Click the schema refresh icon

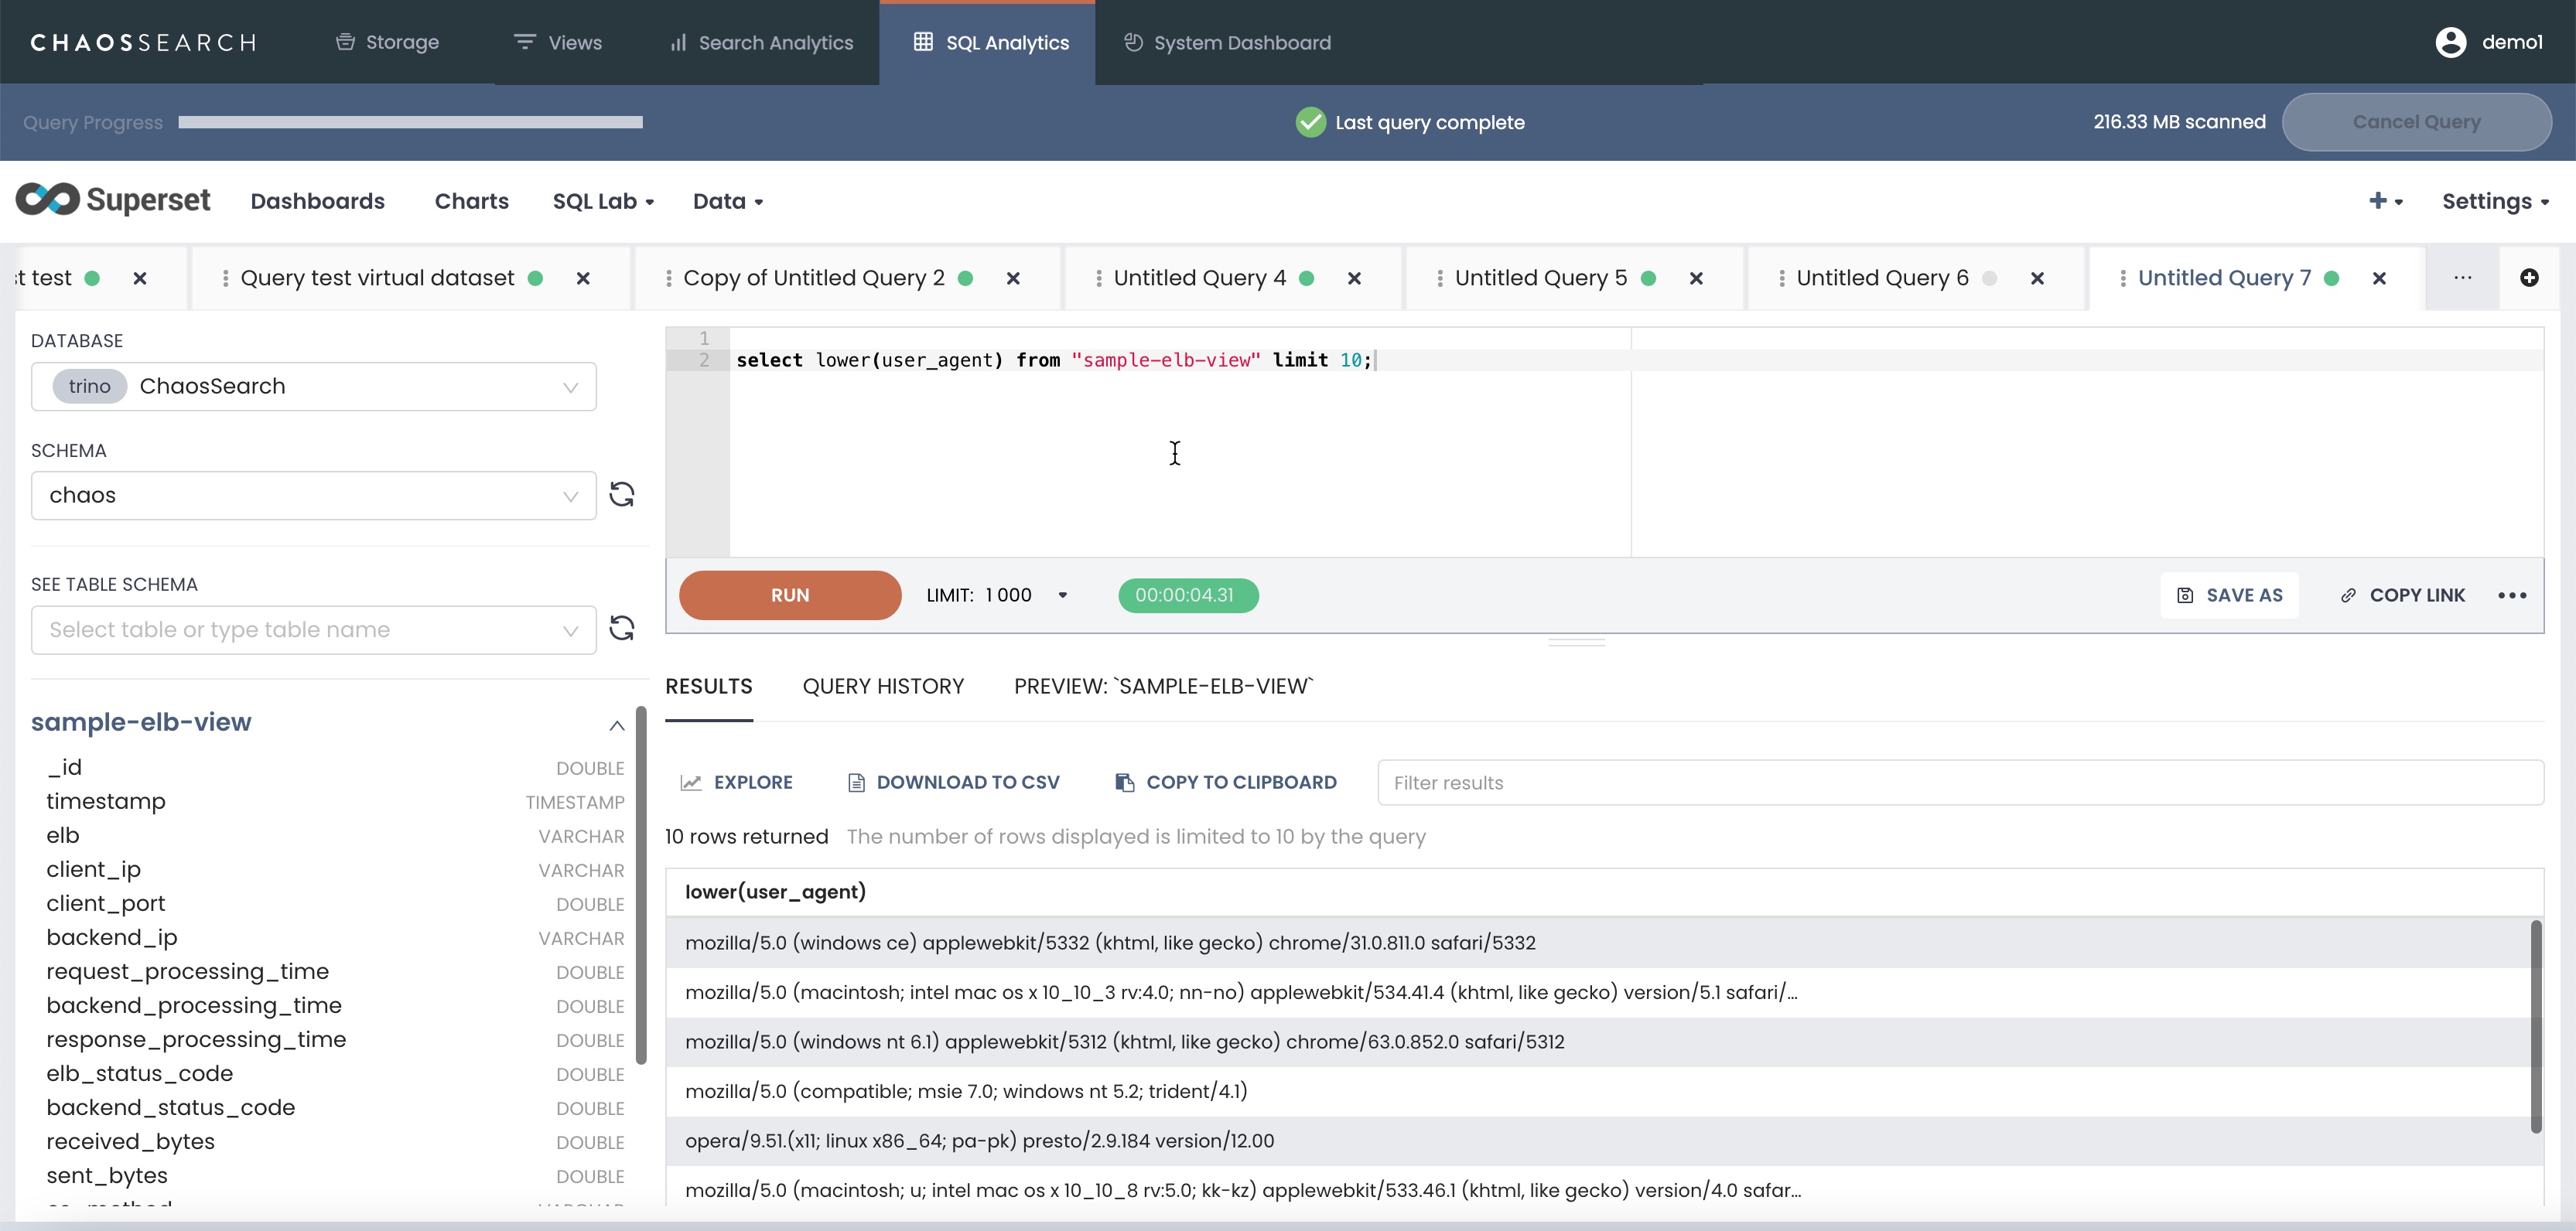pos(622,495)
